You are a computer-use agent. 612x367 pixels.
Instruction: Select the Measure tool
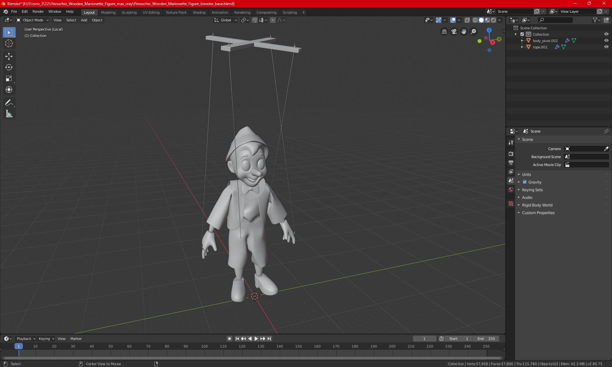point(9,114)
